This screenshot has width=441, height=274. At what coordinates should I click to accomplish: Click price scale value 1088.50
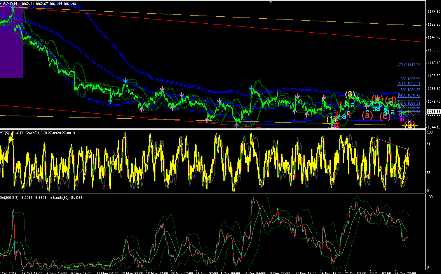click(434, 89)
